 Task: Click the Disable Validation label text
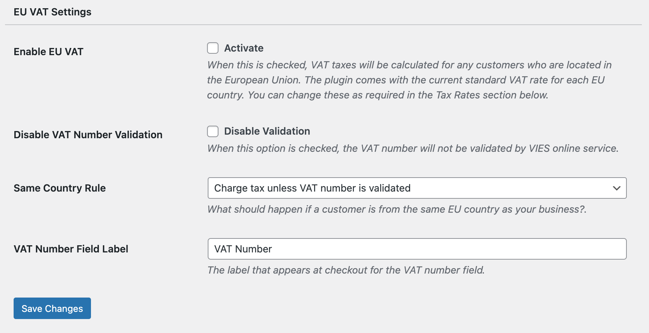point(266,131)
